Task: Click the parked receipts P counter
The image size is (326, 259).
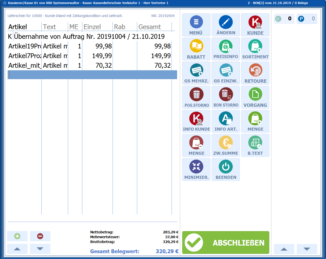Action: click(x=307, y=19)
